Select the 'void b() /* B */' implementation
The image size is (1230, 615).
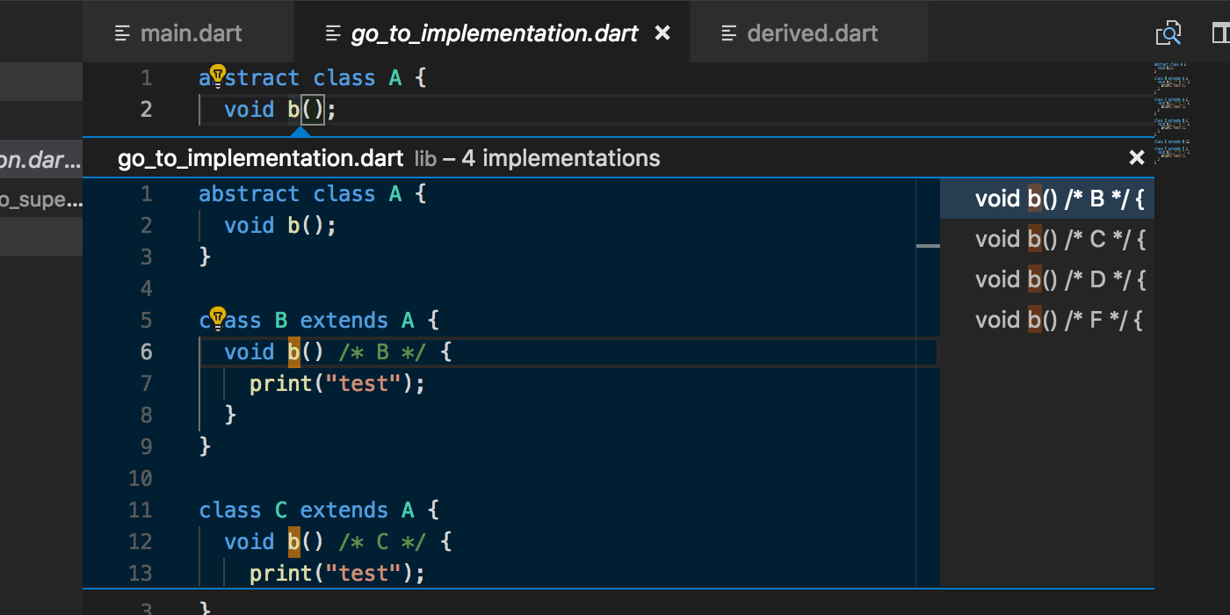[x=1060, y=199]
